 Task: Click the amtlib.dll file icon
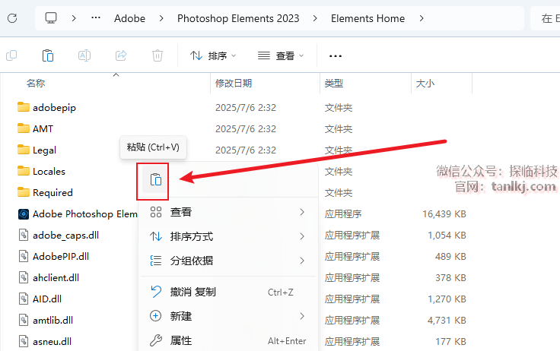pyautogui.click(x=24, y=320)
